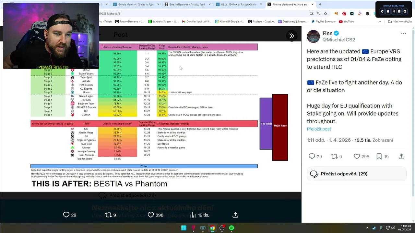This screenshot has width=415, height=233.
Task: Open Přečíst odpovědi (29) in sidebar
Action: [x=357, y=174]
